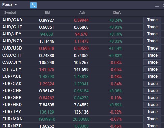This screenshot has height=128, width=164.
Task: Click CHF/JPY bid price 141.575
Action: (x=47, y=70)
